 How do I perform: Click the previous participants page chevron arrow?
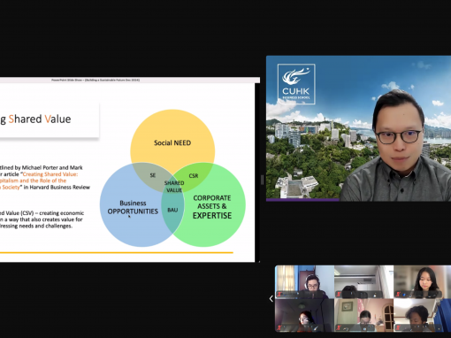coord(271,299)
